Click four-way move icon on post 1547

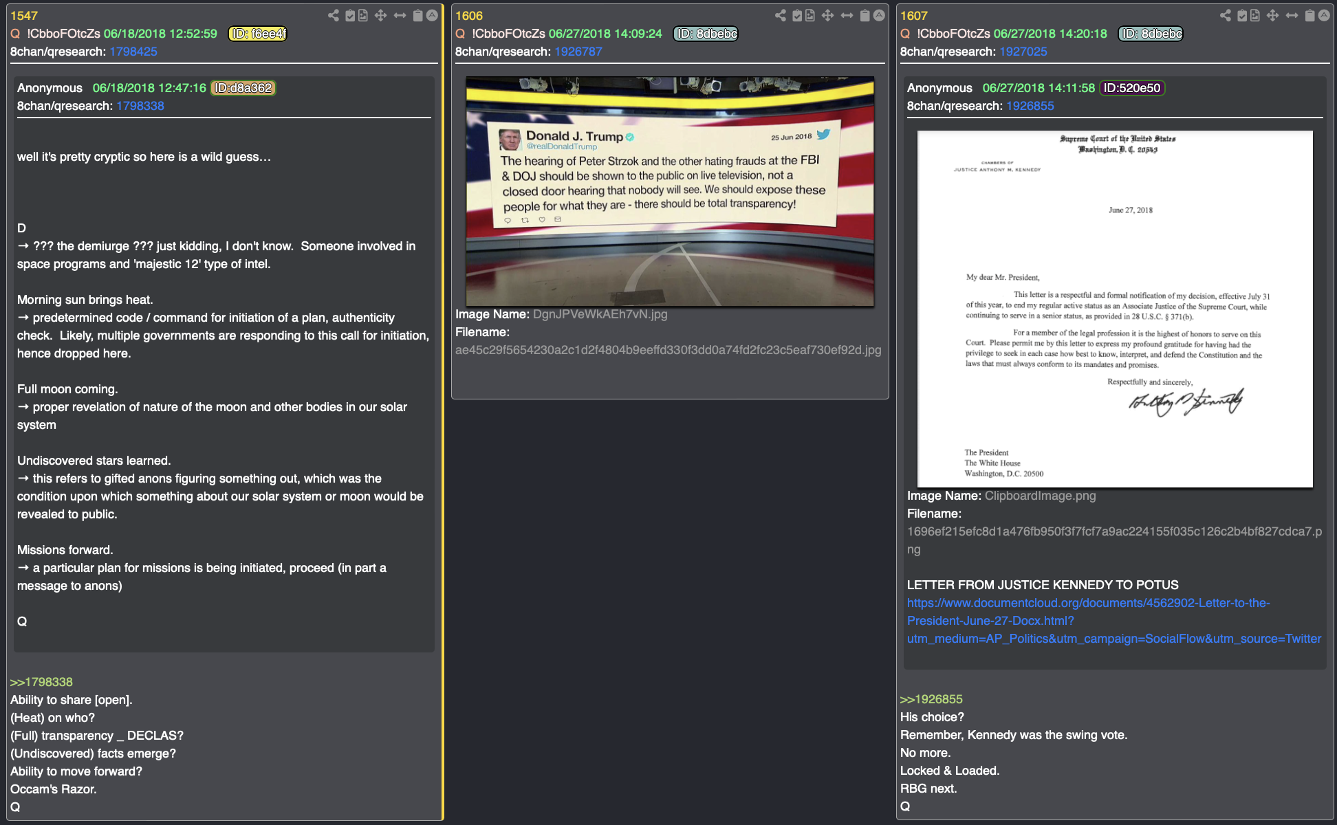(380, 15)
